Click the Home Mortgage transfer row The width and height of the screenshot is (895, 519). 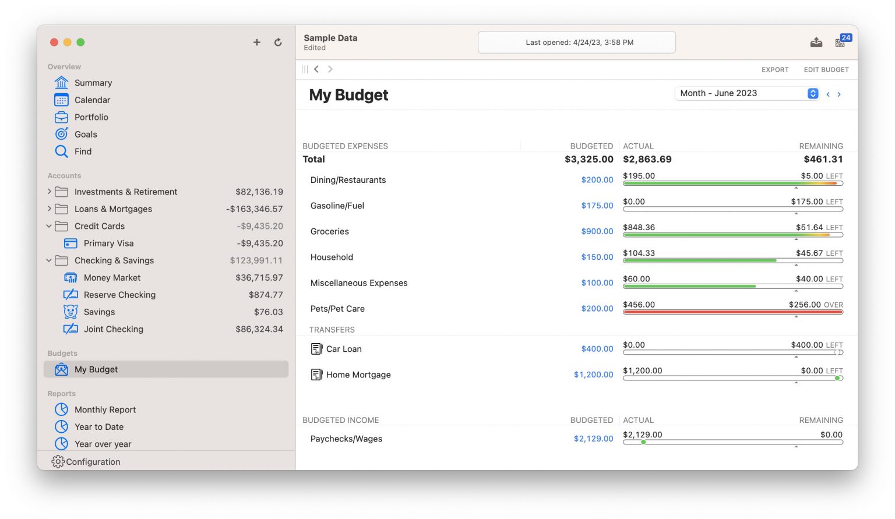click(577, 375)
